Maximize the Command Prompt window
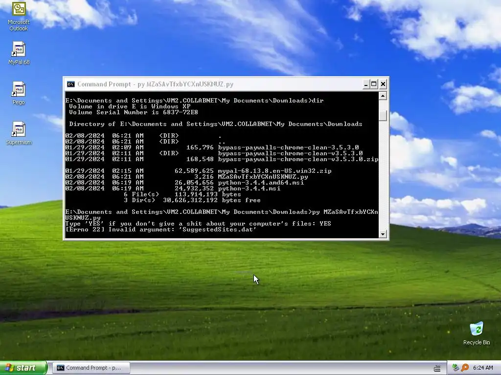Screen dimensions: 501x375 pos(374,84)
